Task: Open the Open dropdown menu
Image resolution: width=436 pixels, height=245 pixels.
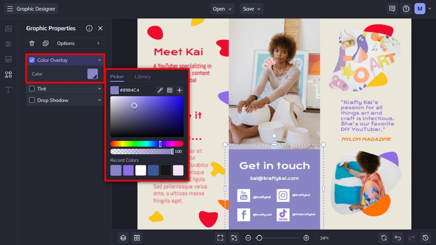Action: [x=222, y=9]
